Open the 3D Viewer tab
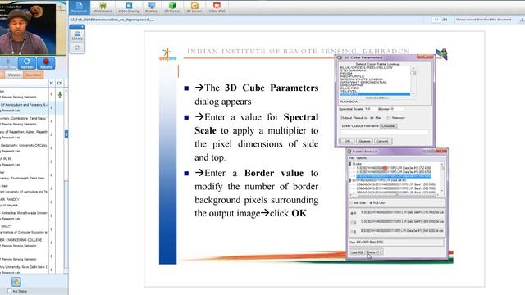The width and height of the screenshot is (525, 295). pos(172,7)
